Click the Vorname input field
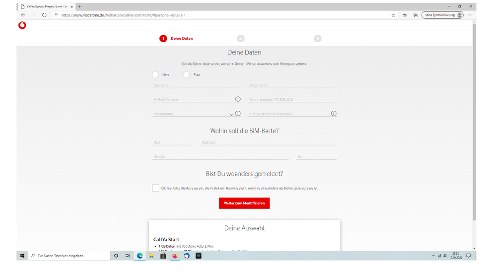Viewport: 496px width, 279px height. pos(197,85)
